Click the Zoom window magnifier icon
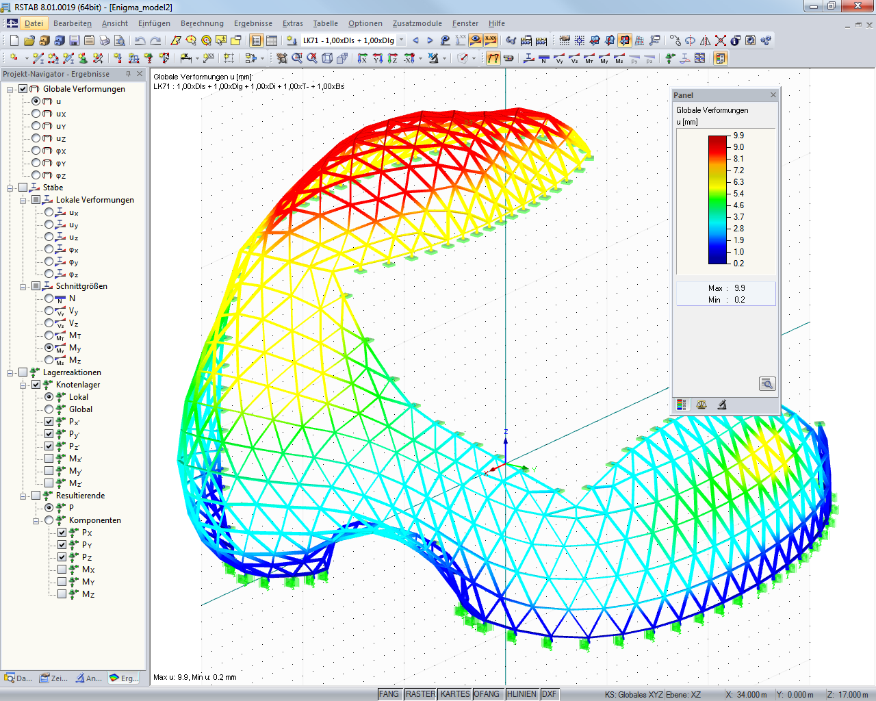Image resolution: width=876 pixels, height=701 pixels. click(x=297, y=59)
